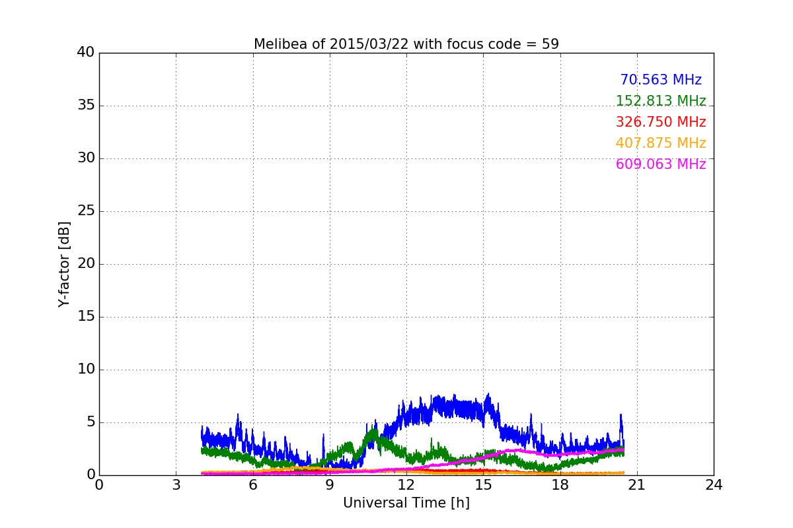Click the x-axis tick label '24'
The width and height of the screenshot is (793, 528).
pyautogui.click(x=714, y=485)
